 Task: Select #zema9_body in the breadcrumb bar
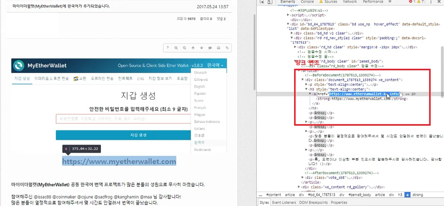tap(359, 195)
